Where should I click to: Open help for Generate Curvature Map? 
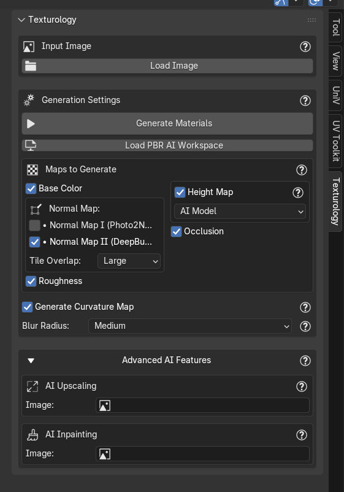[x=305, y=307]
